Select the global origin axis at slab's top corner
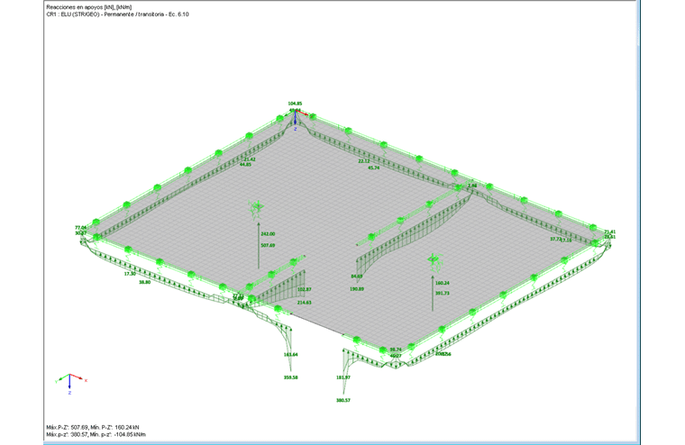 [x=298, y=119]
